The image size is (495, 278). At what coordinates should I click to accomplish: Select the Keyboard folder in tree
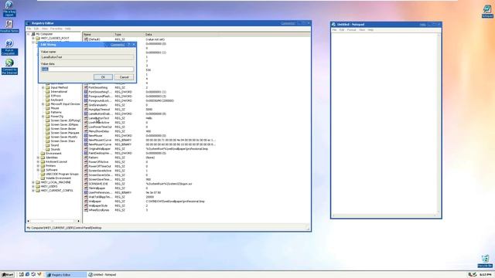click(56, 100)
